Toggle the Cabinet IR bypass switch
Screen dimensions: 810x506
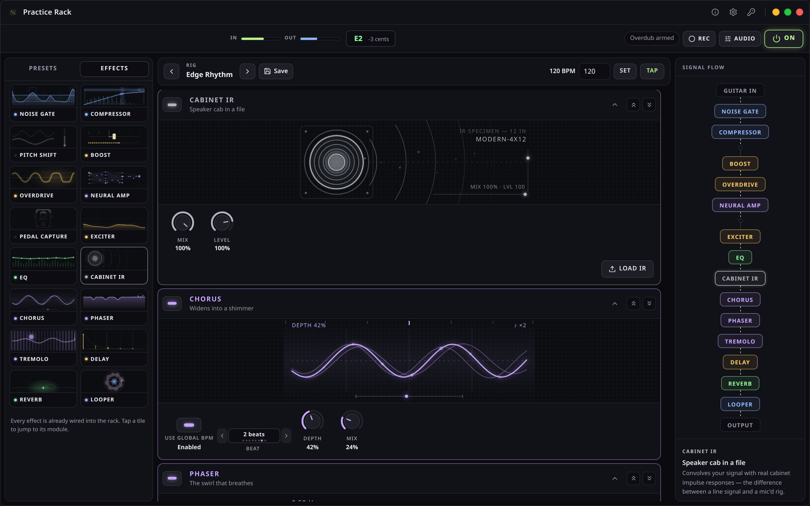pyautogui.click(x=172, y=105)
